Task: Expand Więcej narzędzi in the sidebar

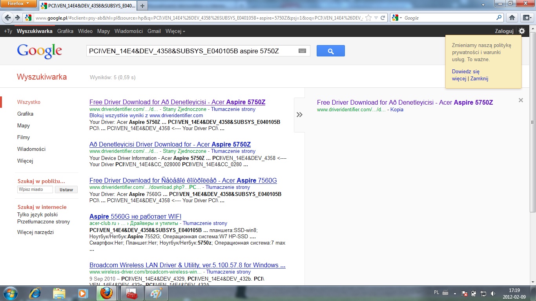Action: coord(35,232)
